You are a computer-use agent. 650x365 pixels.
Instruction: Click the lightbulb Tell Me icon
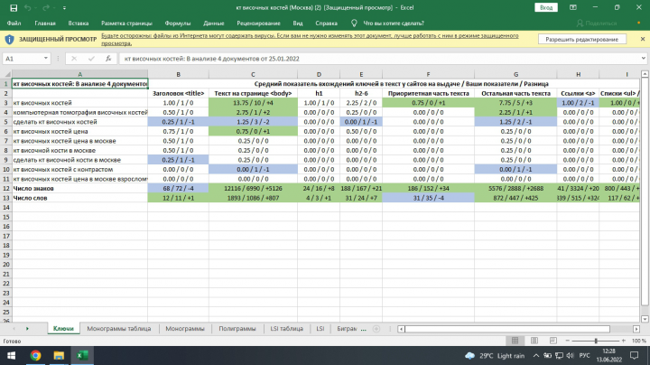click(354, 23)
